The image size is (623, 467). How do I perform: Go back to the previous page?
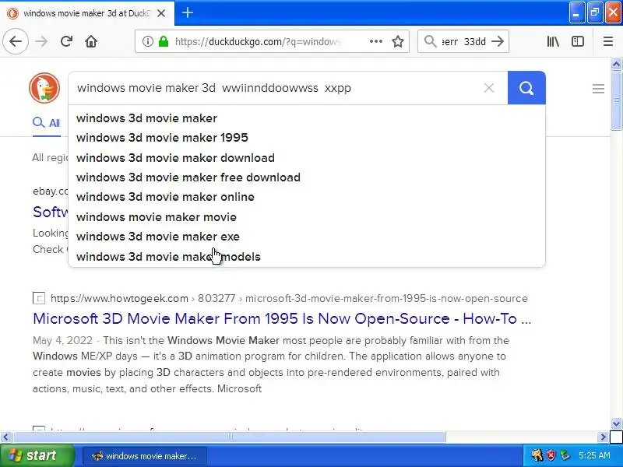coord(16,41)
